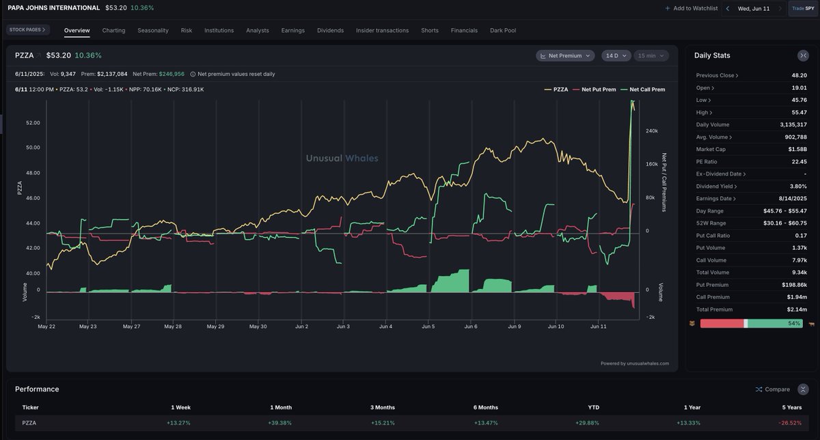Expand the High stat row
Image resolution: width=820 pixels, height=440 pixels.
click(705, 112)
